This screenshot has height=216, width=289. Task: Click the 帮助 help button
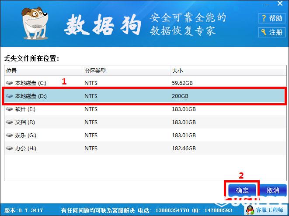pos(272,18)
